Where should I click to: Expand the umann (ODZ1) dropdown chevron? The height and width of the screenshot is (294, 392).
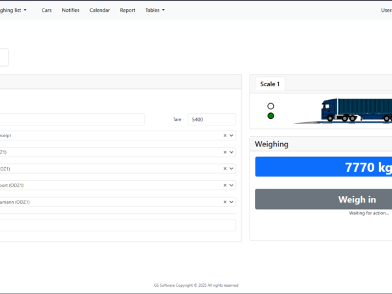tap(231, 202)
